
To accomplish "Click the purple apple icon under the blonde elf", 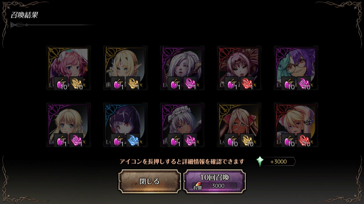I will tap(118, 84).
